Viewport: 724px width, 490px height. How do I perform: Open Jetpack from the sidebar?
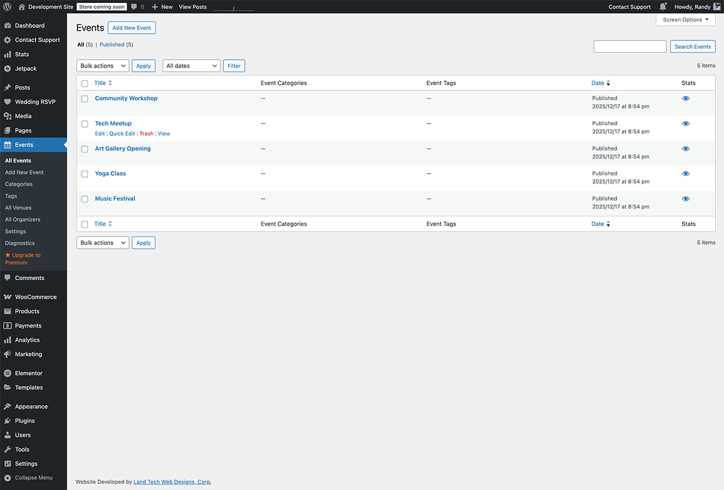point(25,69)
